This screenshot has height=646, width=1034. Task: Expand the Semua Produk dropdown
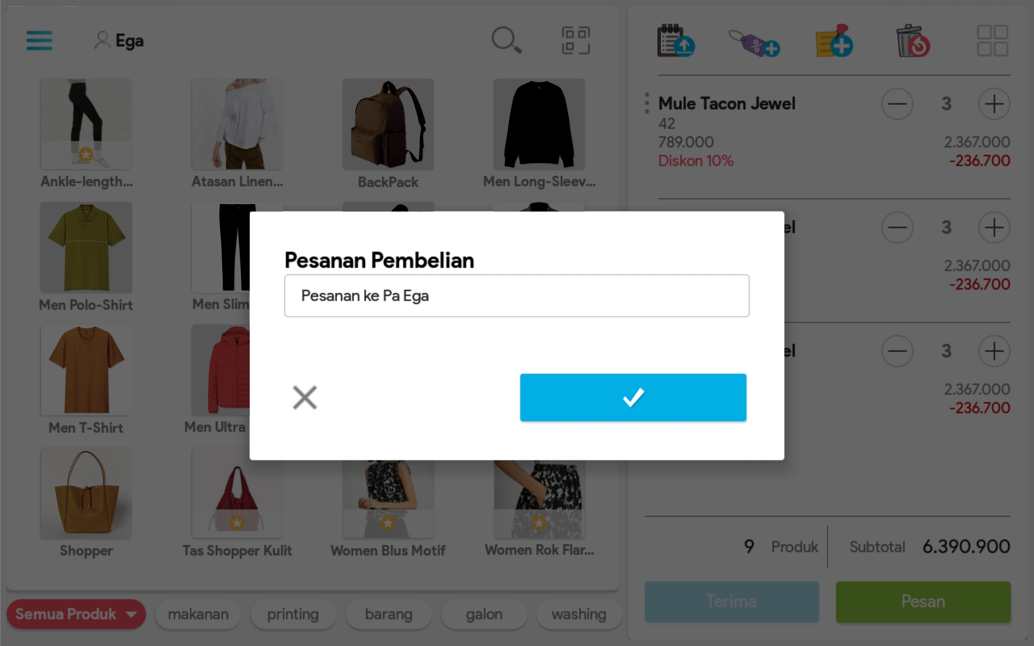click(x=76, y=614)
